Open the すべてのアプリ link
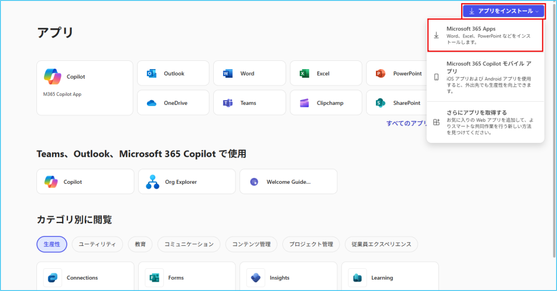This screenshot has height=291, width=557. [407, 123]
